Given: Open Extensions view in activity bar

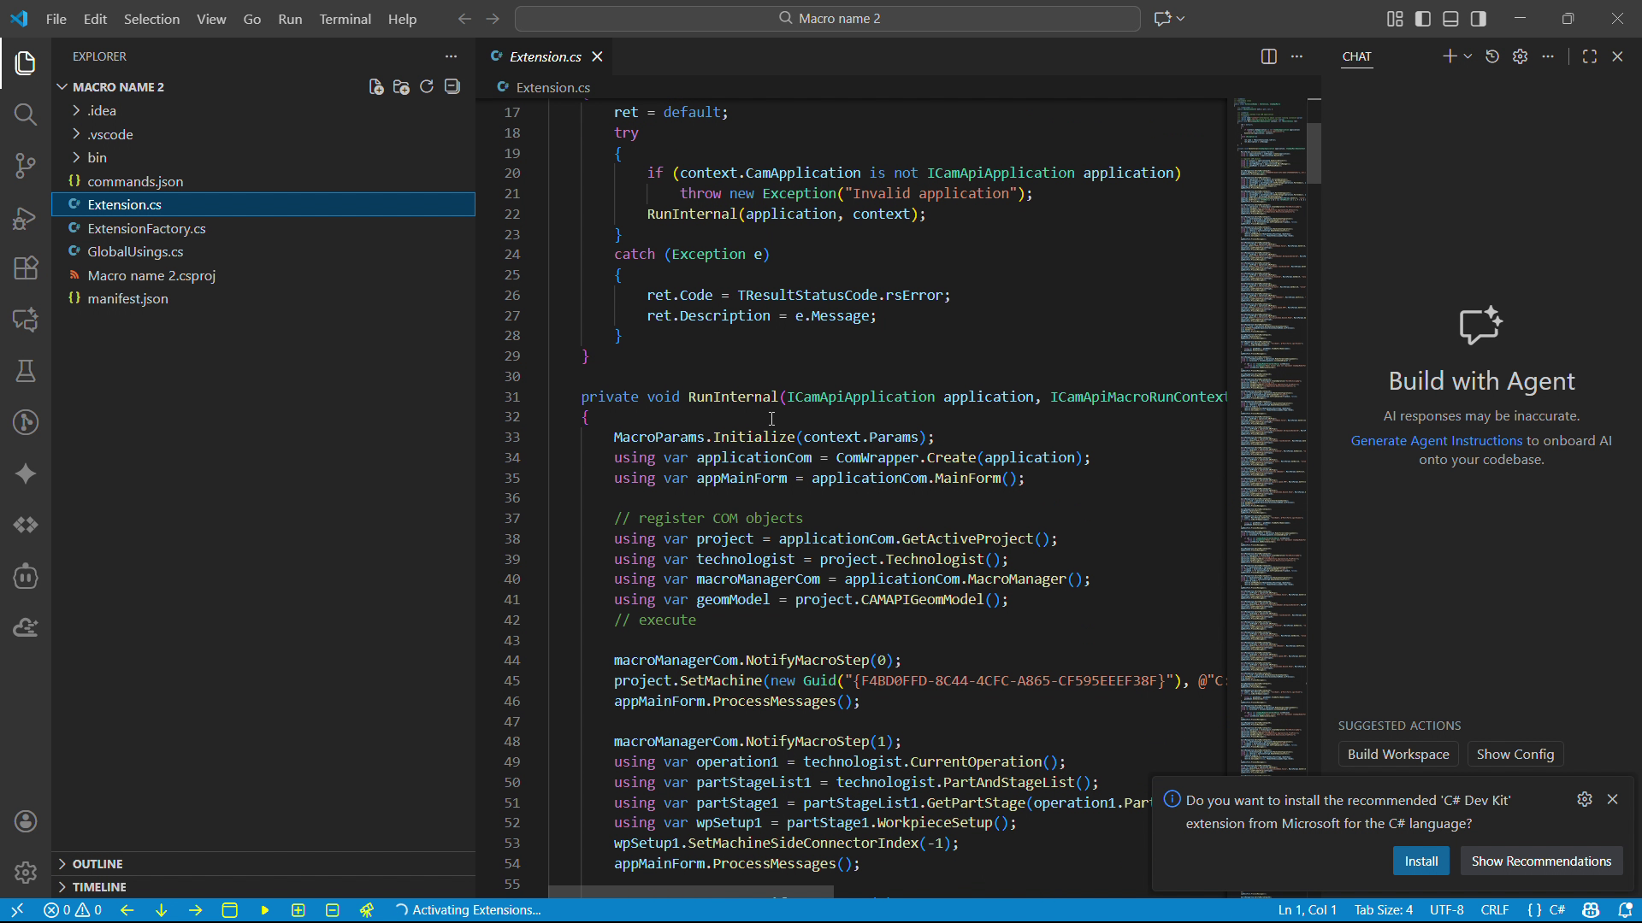Looking at the screenshot, I should (26, 268).
